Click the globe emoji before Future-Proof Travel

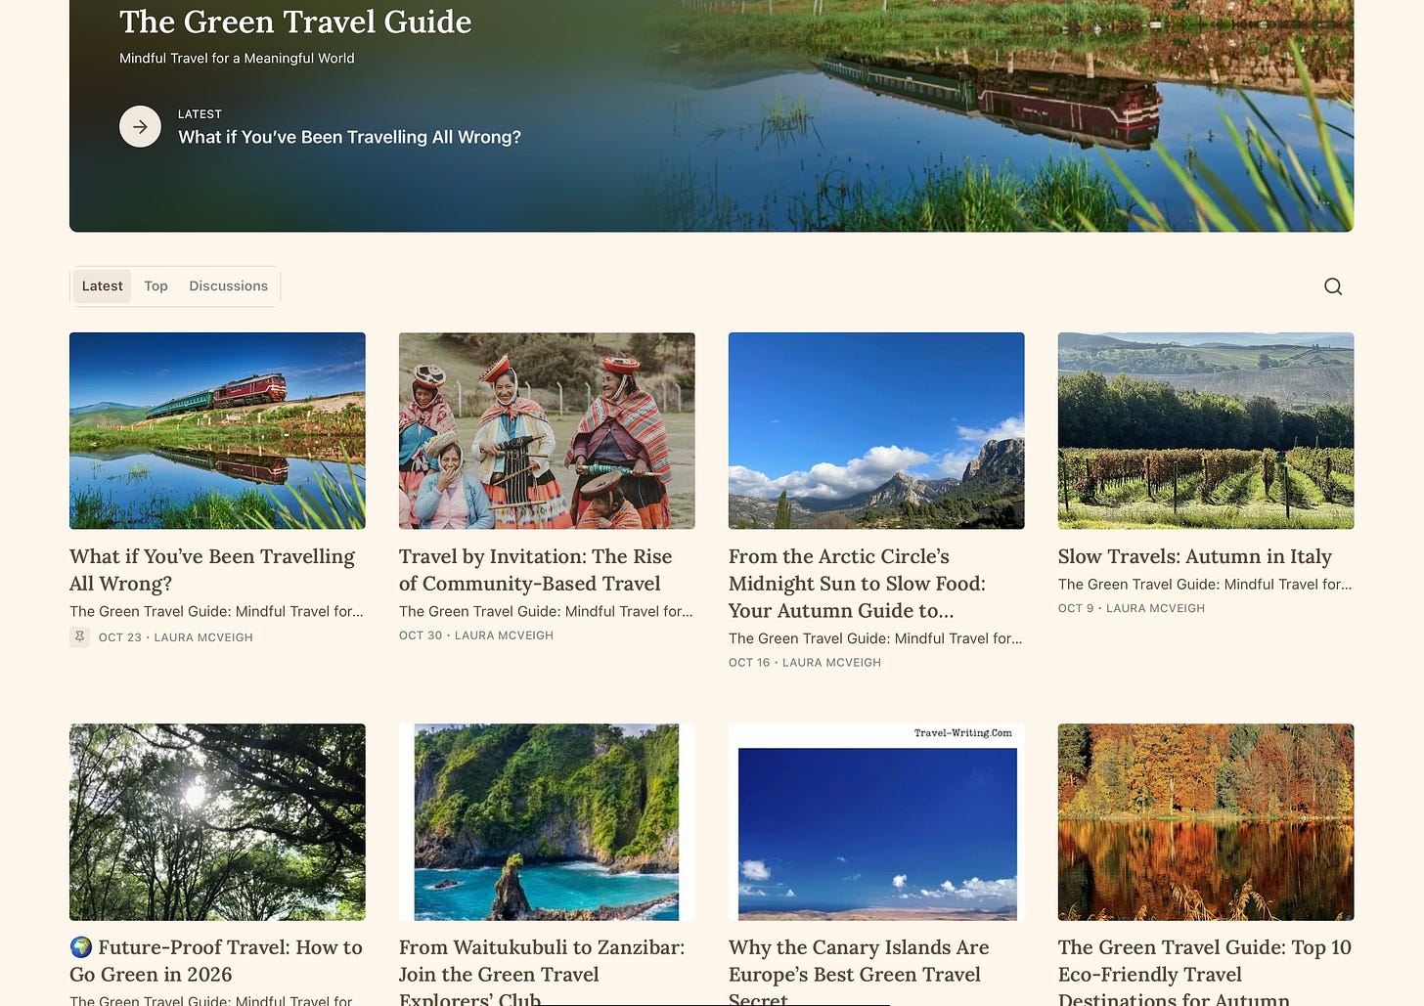pos(81,947)
